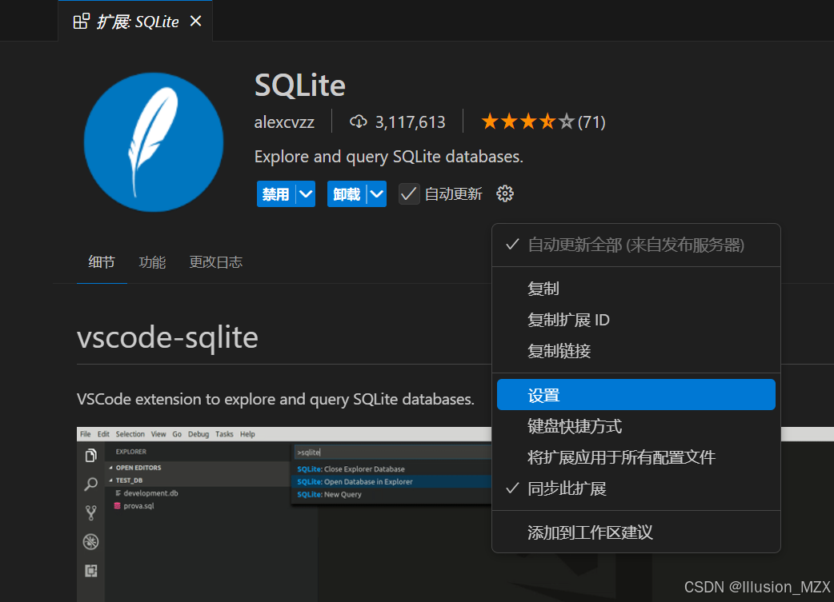
Task: Click the 3,117,613 install count
Action: 410,122
